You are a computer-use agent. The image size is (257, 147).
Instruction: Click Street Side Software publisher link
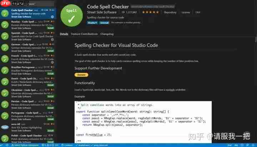click(x=102, y=12)
